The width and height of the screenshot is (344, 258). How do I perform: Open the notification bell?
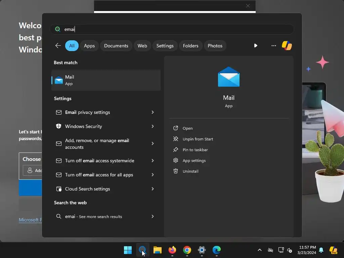coord(321,250)
